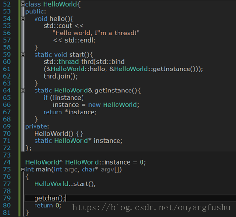Click 'std::cout <<' on line 55
The height and width of the screenshot is (217, 236).
click(64, 26)
